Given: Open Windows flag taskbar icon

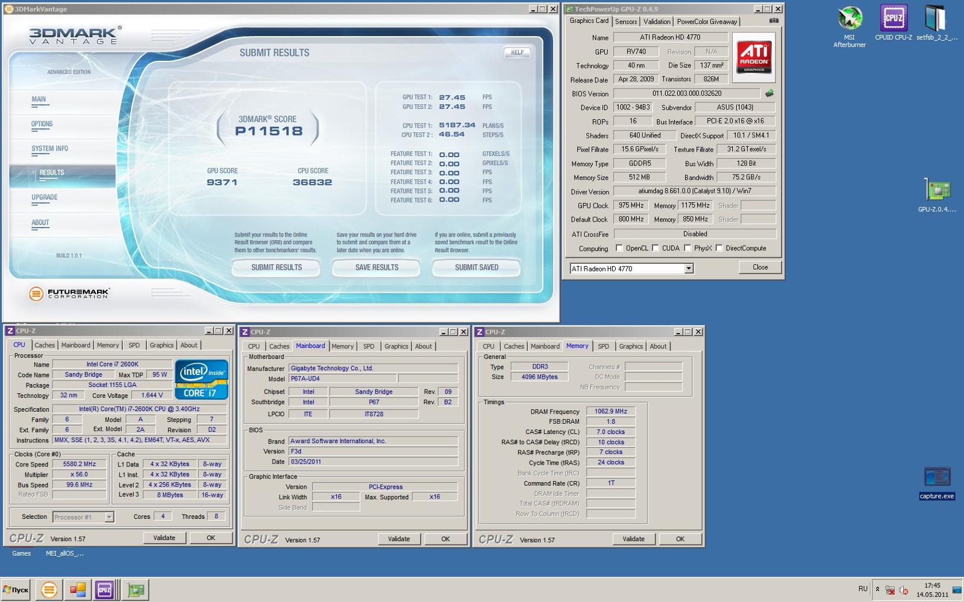Looking at the screenshot, I should point(78,590).
